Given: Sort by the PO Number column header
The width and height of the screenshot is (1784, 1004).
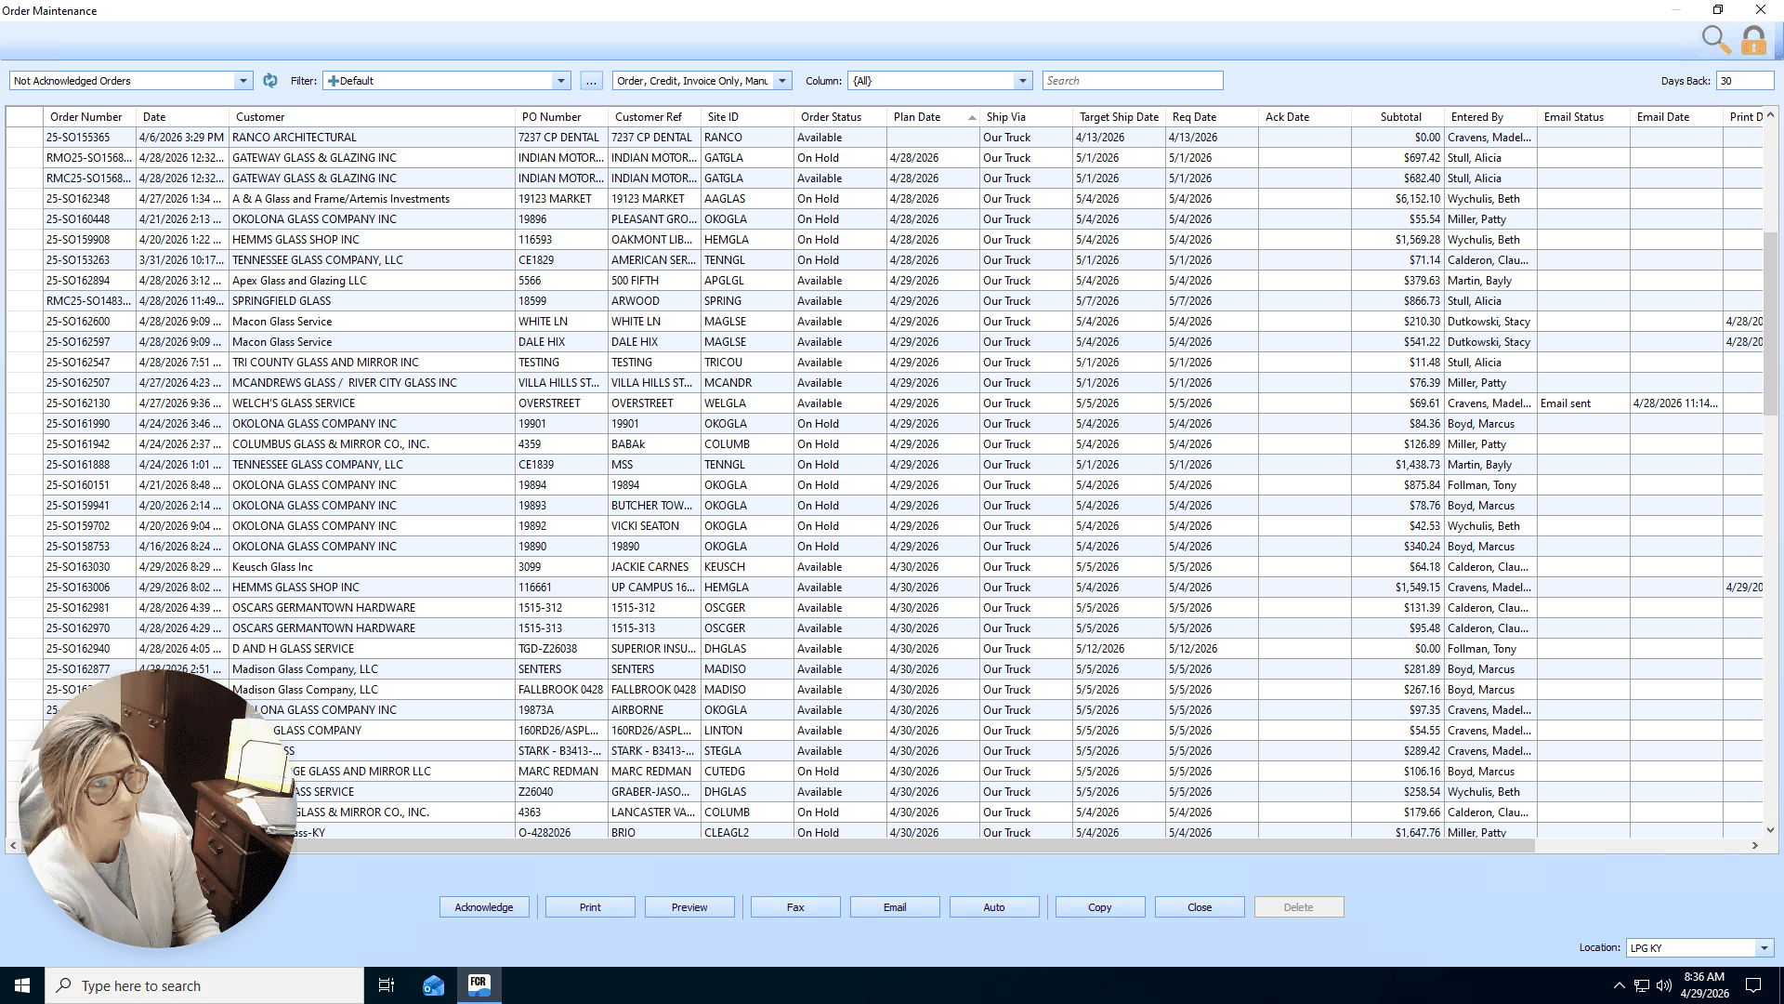Looking at the screenshot, I should (x=561, y=117).
